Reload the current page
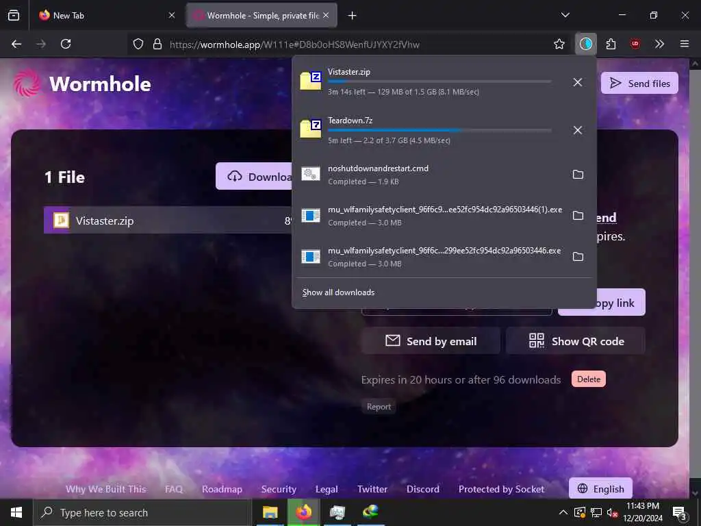Screen dimensions: 701x526 point(66,44)
